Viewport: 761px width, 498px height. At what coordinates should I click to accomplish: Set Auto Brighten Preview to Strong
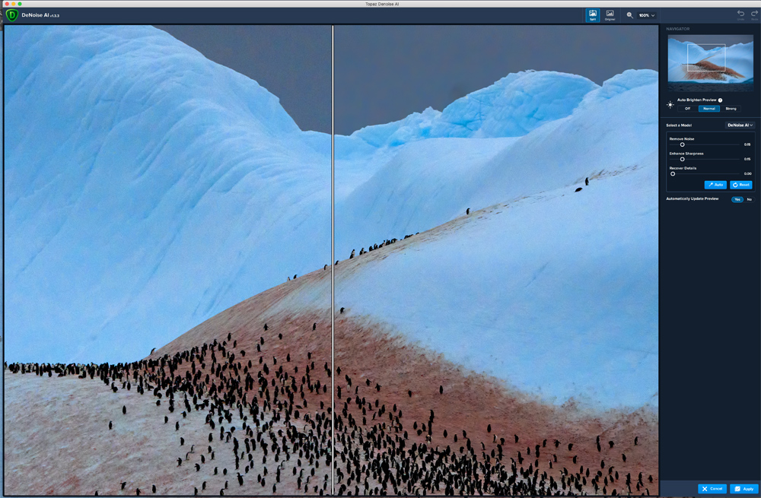731,109
